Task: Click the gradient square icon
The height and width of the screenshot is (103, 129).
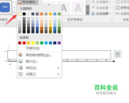Action: [21, 68]
